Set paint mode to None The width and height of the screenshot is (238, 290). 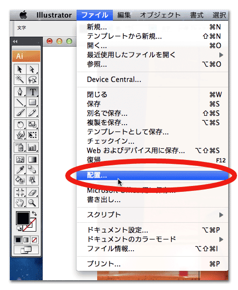34,240
